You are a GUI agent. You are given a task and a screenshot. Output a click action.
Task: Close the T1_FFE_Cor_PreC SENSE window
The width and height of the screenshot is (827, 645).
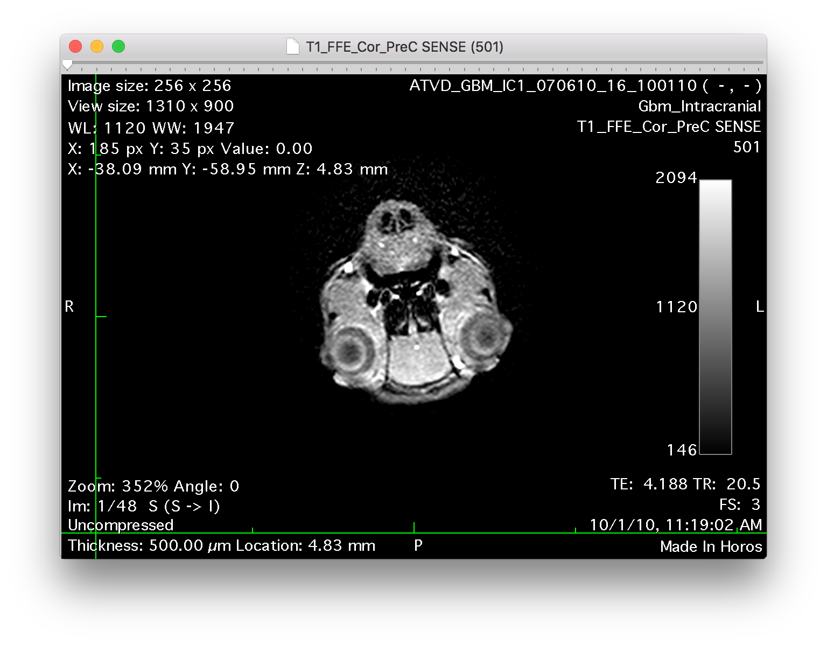75,47
